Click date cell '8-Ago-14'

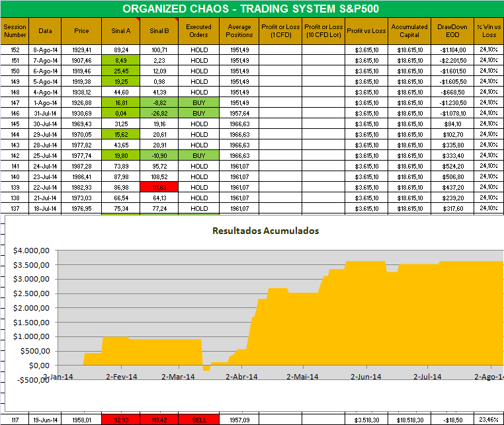[45, 50]
